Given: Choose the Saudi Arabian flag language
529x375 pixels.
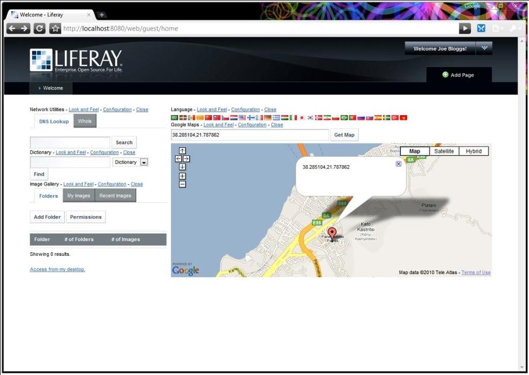Looking at the screenshot, I should click(175, 118).
